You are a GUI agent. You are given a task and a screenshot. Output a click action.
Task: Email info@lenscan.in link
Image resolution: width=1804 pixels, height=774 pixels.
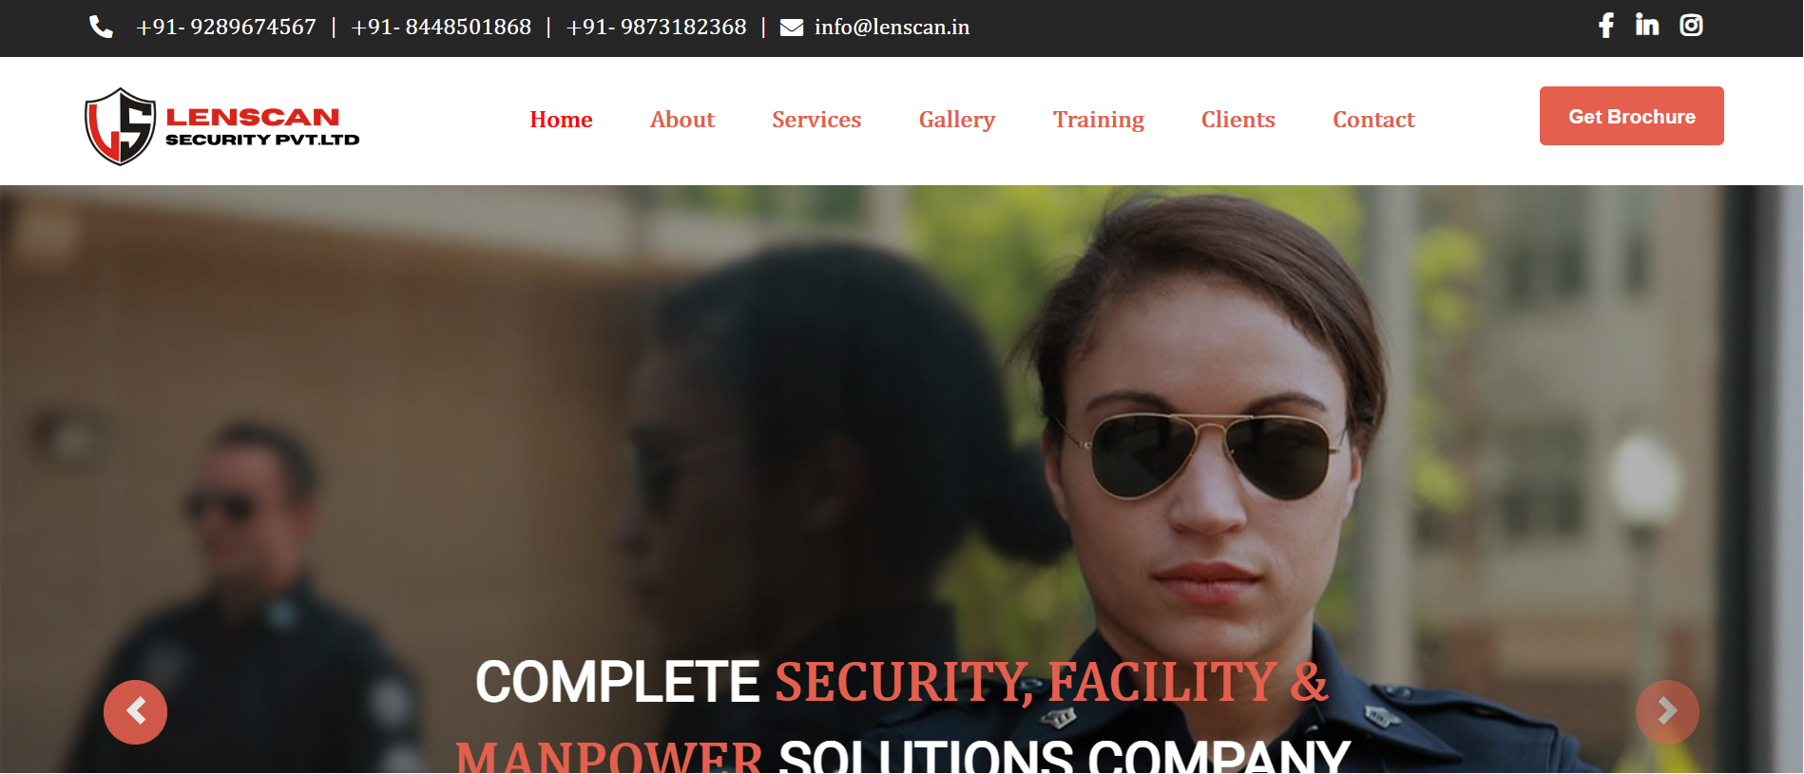[892, 27]
